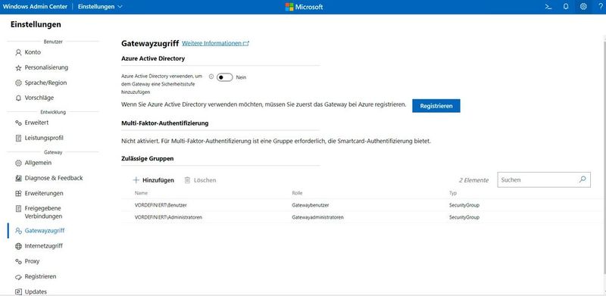Open the help question mark icon

[x=601, y=7]
